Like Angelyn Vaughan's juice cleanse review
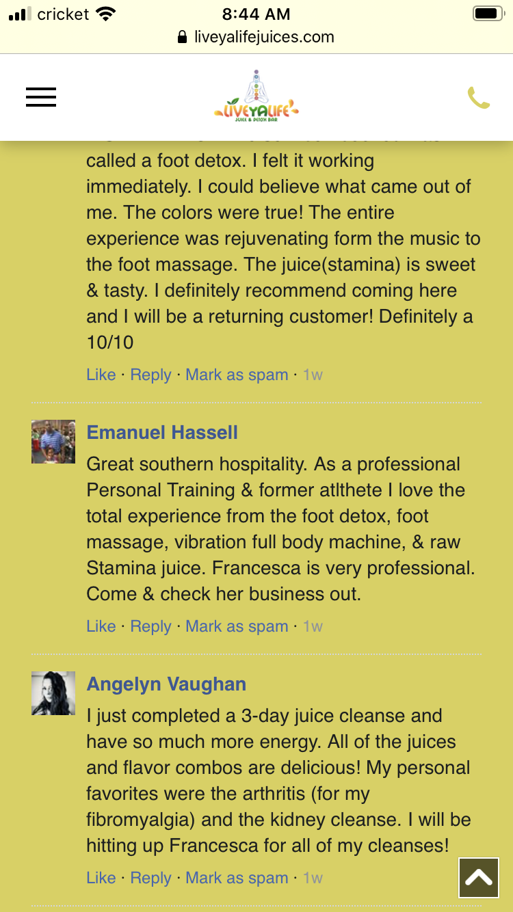Viewport: 513px width, 912px height. [101, 878]
